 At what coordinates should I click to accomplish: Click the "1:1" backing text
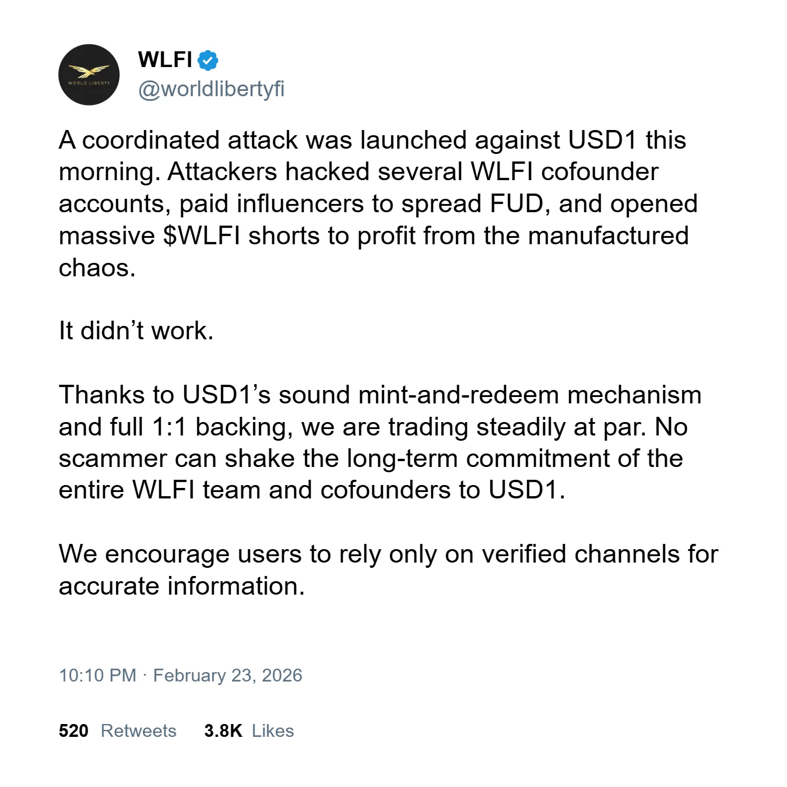[169, 427]
